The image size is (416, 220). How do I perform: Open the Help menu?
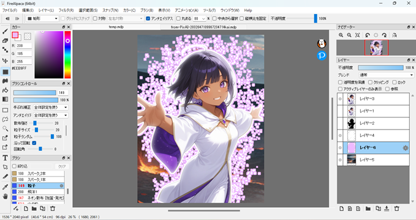click(248, 10)
